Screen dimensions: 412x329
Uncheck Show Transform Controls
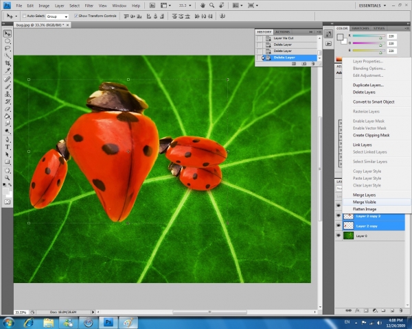point(76,16)
